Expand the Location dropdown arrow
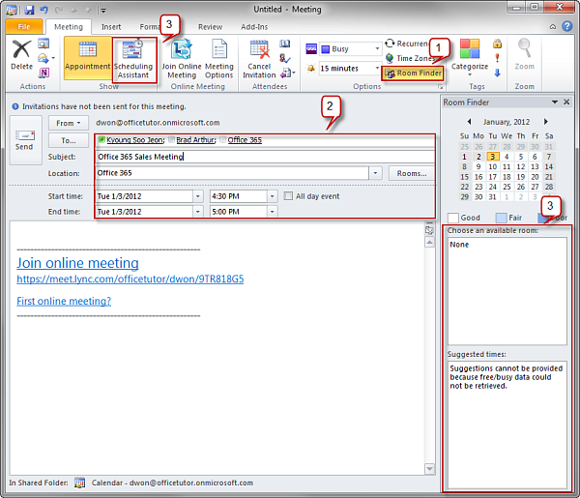The width and height of the screenshot is (580, 498). pos(375,173)
